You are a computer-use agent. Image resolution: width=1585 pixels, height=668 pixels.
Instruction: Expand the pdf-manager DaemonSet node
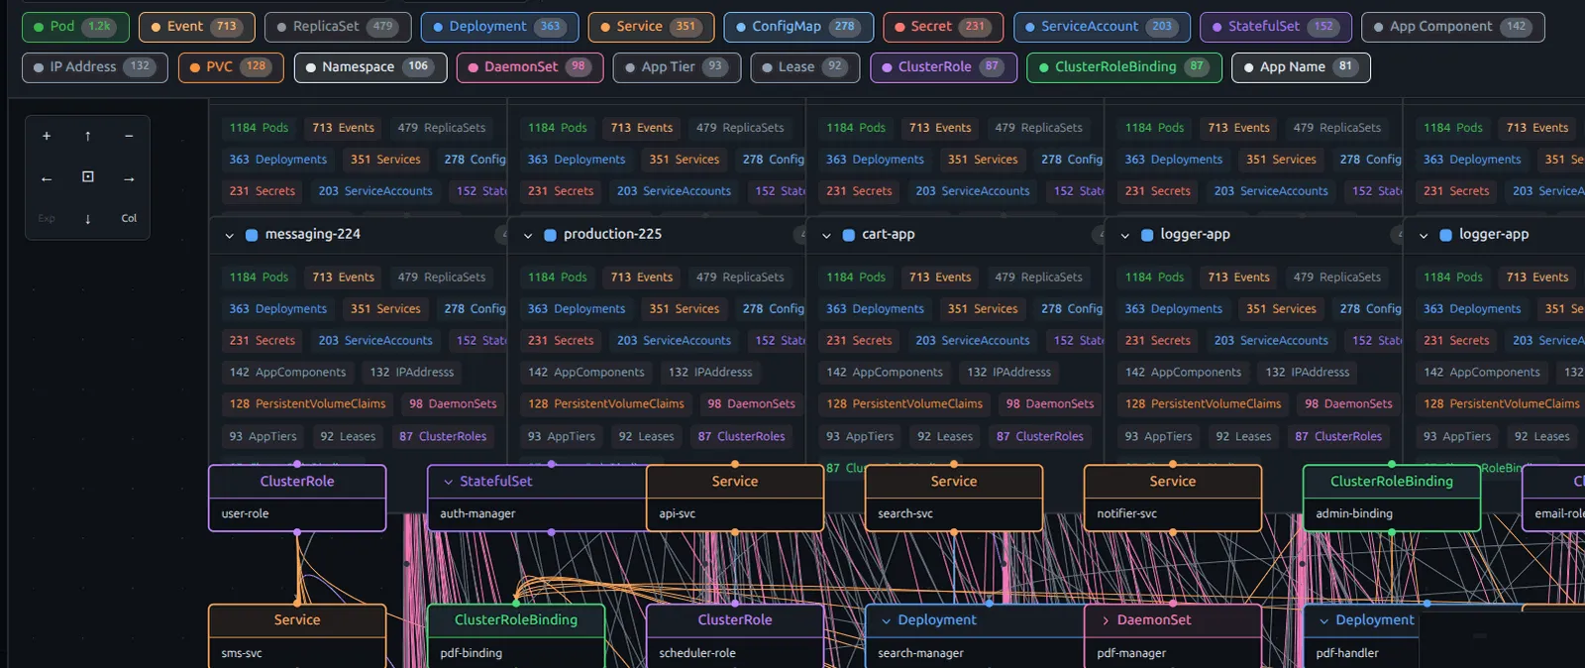click(1106, 620)
